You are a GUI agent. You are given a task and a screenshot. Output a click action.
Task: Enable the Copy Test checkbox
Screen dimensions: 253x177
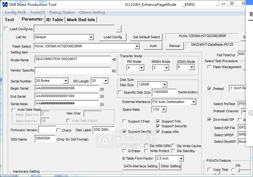point(209,170)
